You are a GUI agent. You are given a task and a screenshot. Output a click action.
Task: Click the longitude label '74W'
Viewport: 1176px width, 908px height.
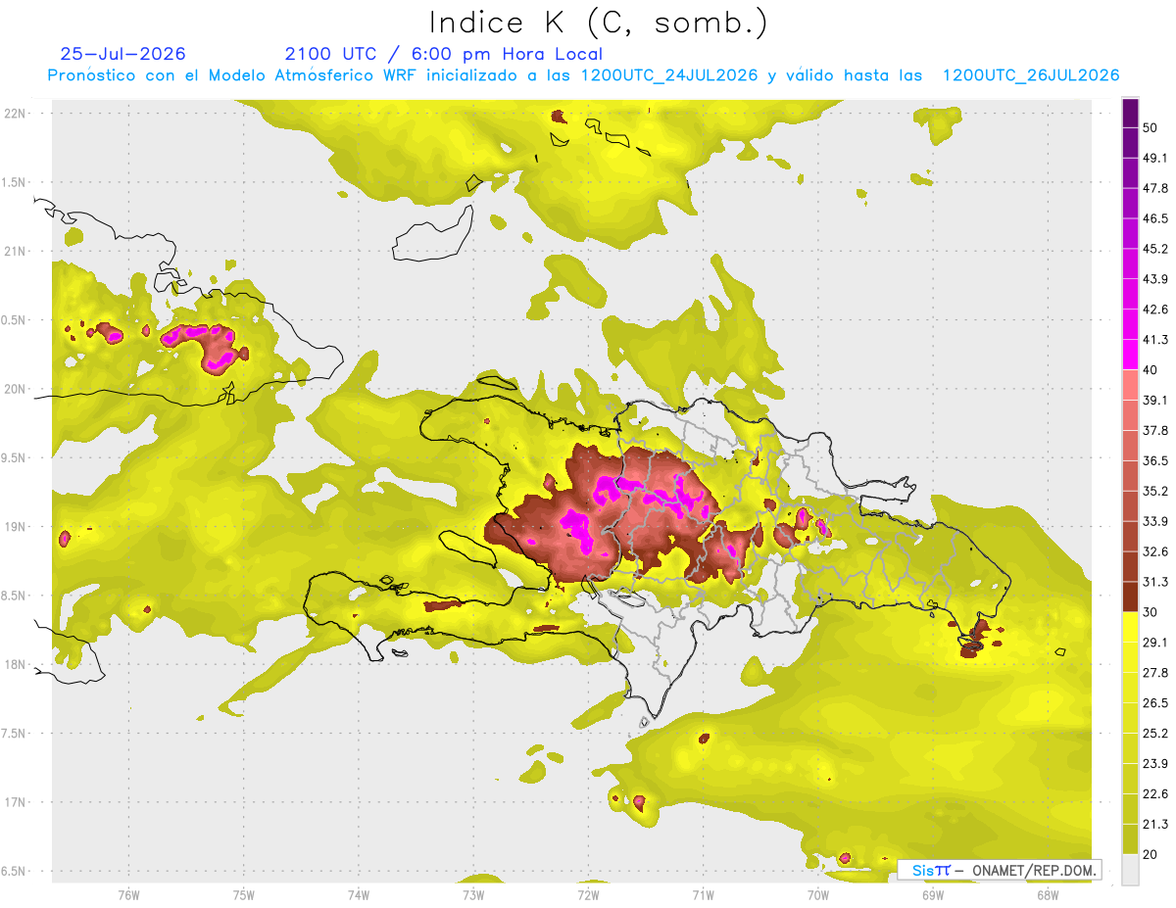point(358,895)
